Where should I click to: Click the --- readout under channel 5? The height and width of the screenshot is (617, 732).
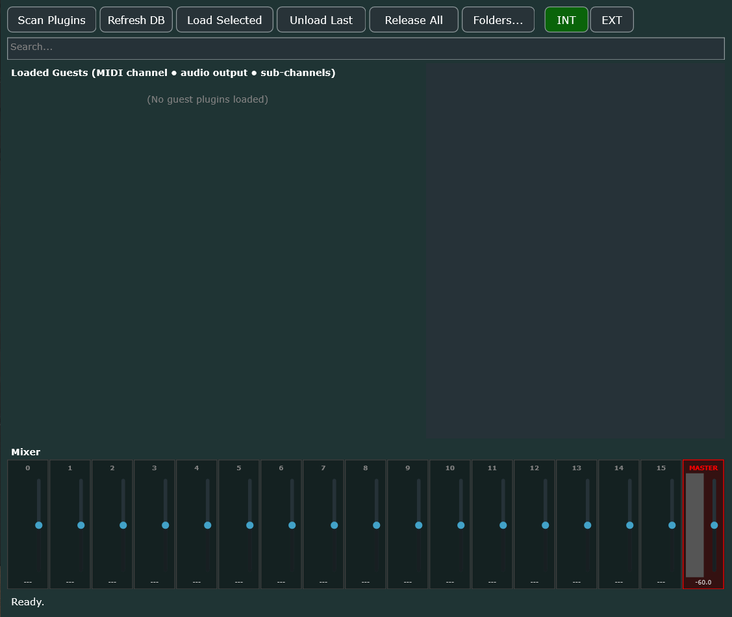(x=239, y=582)
